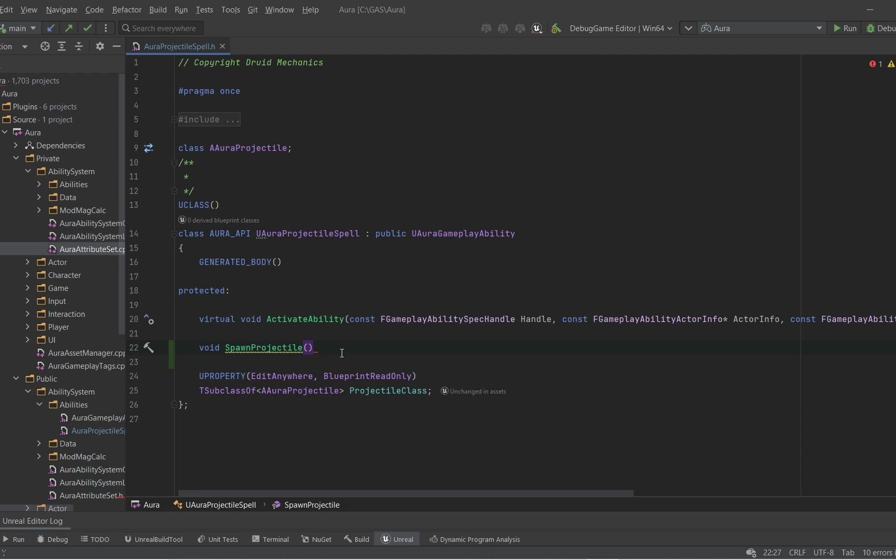
Task: Click the red error indicator in editor
Action: tap(876, 64)
